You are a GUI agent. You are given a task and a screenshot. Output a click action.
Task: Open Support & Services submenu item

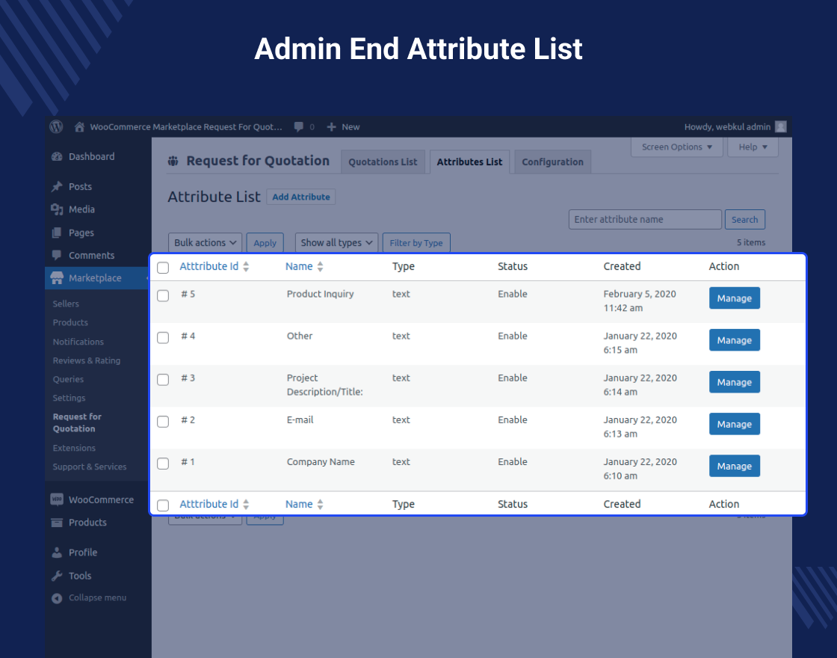(89, 467)
